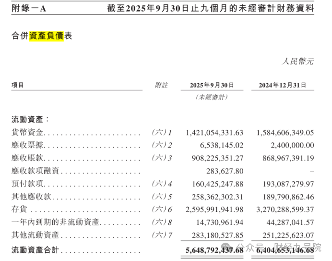This screenshot has width=332, height=261.
Task: Click the 其他應收款 row label
Action: 31,197
